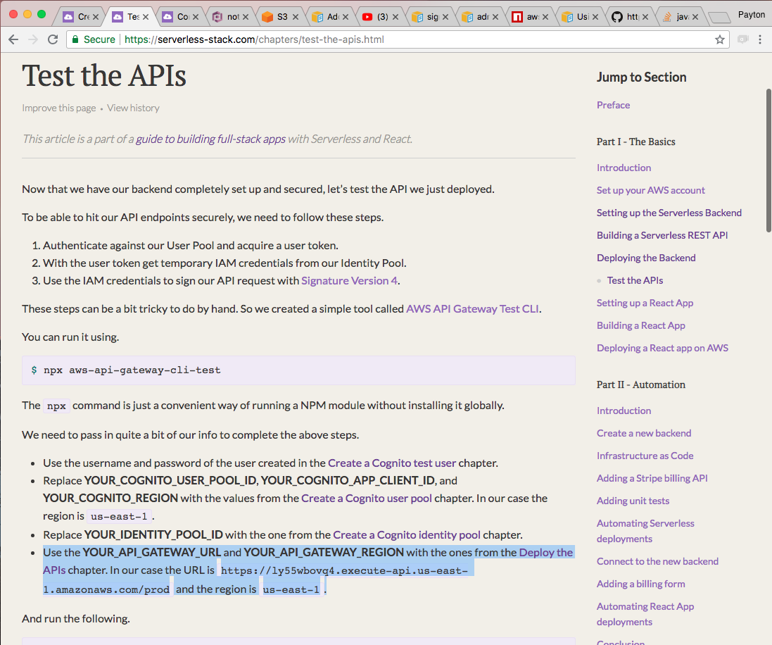Open the Payton profile button

click(752, 15)
